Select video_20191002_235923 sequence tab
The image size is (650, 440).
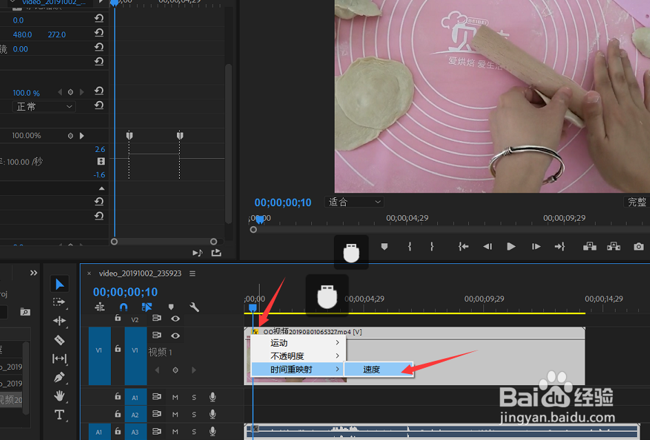(x=140, y=274)
